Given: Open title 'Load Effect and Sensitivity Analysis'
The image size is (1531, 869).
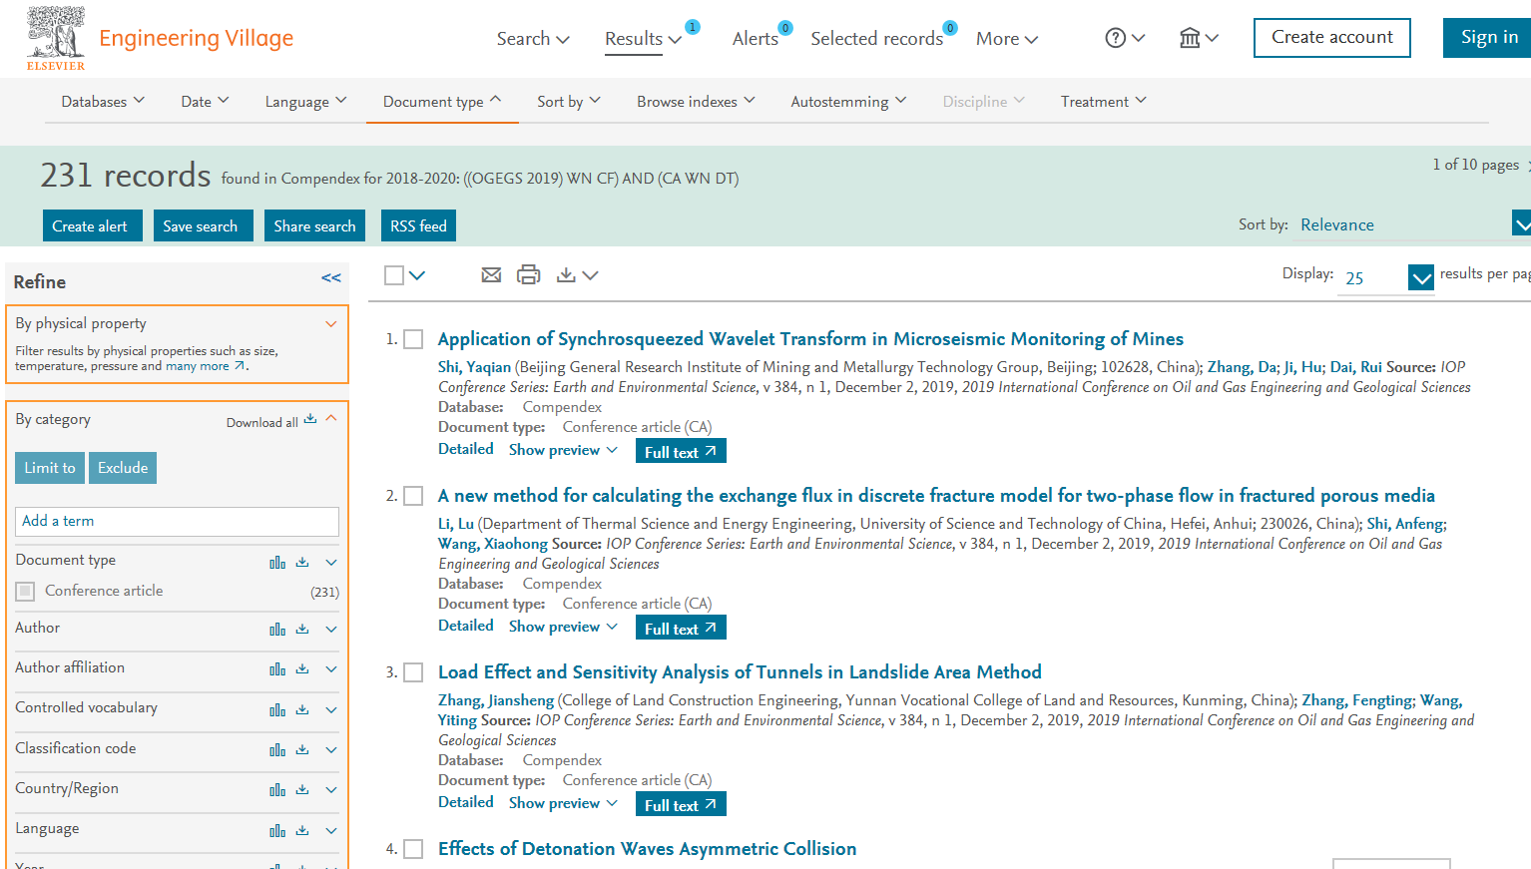Looking at the screenshot, I should click(x=740, y=672).
